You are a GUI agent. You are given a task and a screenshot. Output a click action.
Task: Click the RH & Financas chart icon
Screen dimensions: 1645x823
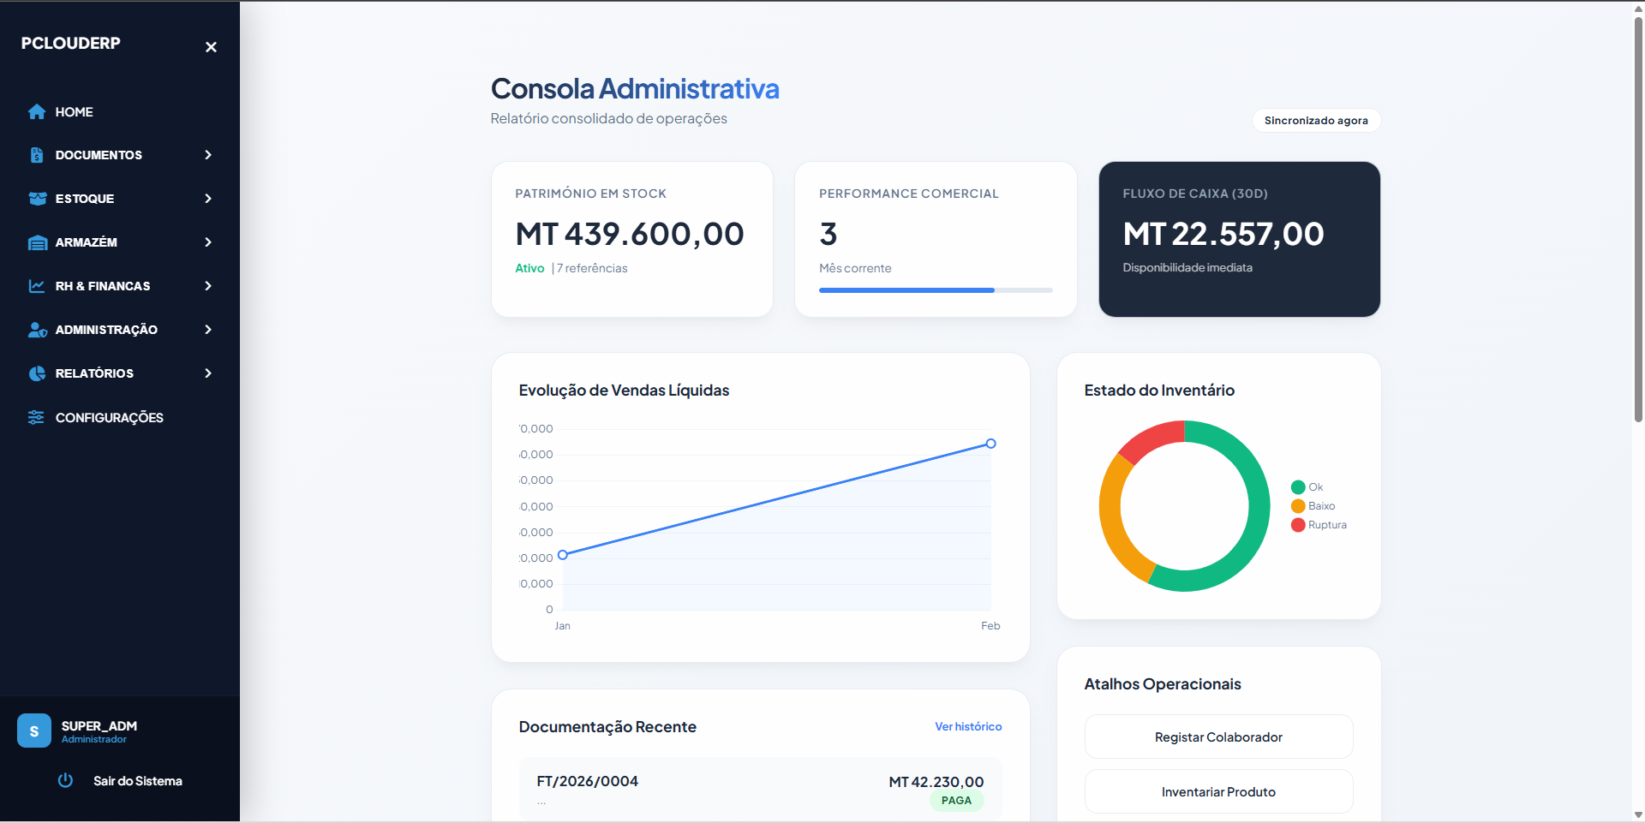coord(37,286)
